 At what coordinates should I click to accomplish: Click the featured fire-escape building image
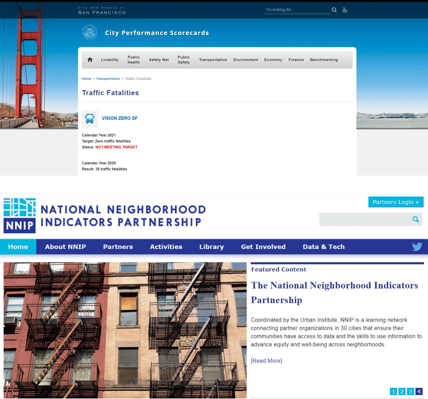click(x=125, y=330)
